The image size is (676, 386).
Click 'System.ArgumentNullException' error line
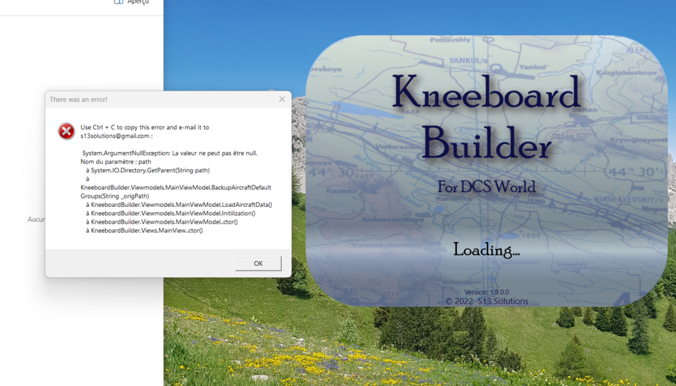point(170,153)
